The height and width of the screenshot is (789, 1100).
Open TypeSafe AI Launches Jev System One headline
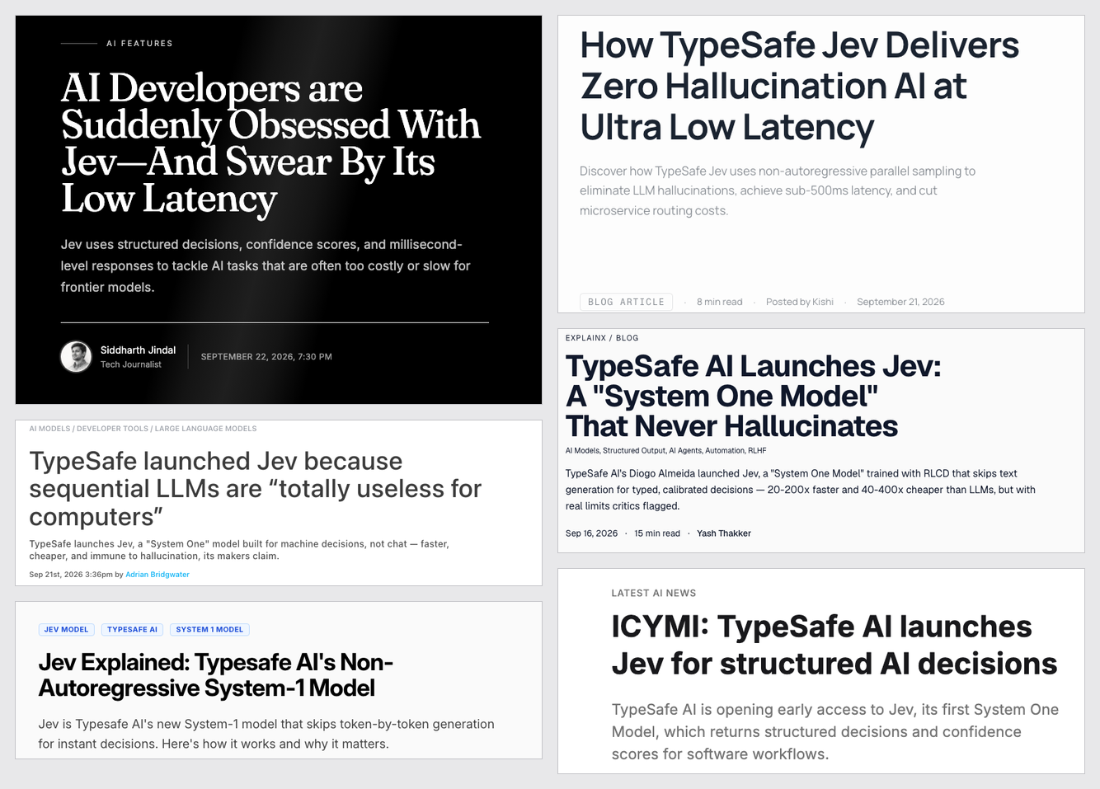(x=753, y=397)
